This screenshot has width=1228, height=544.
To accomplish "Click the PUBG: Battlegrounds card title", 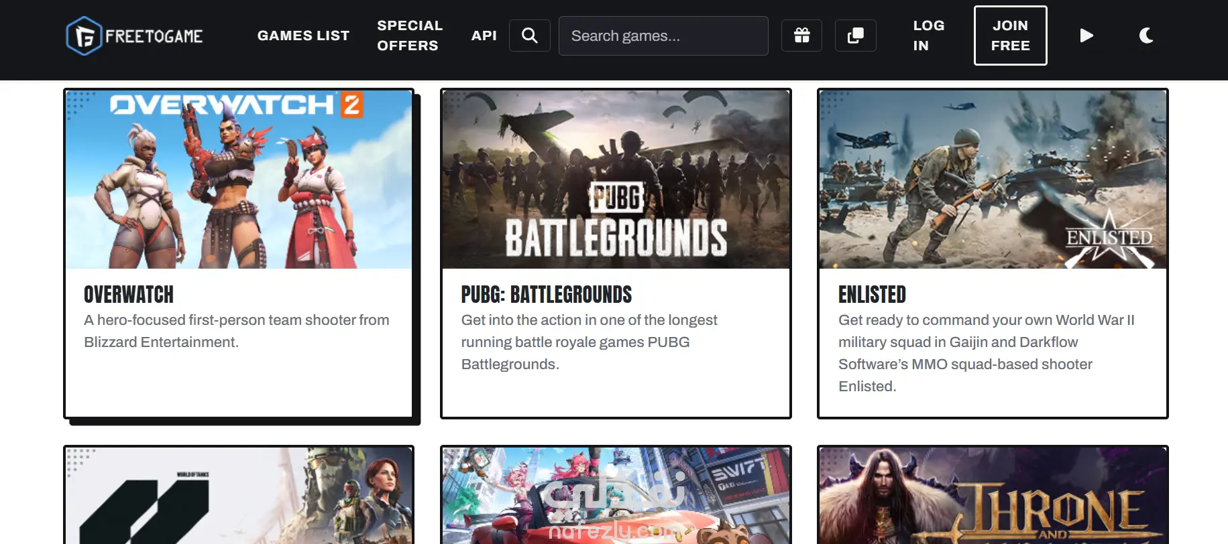I will click(x=547, y=294).
